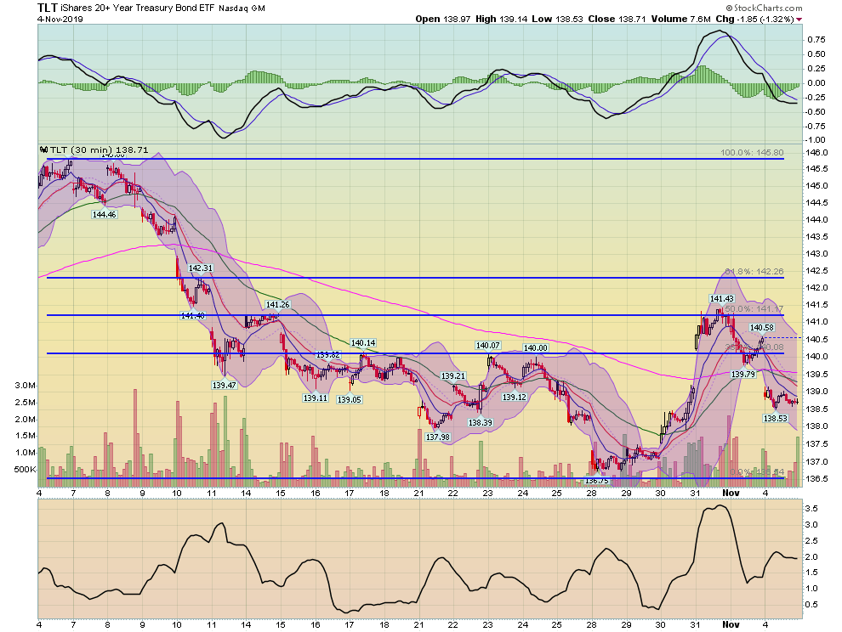Click the 146.0 price axis label
Viewport: 842px width, 632px height.
tap(817, 153)
